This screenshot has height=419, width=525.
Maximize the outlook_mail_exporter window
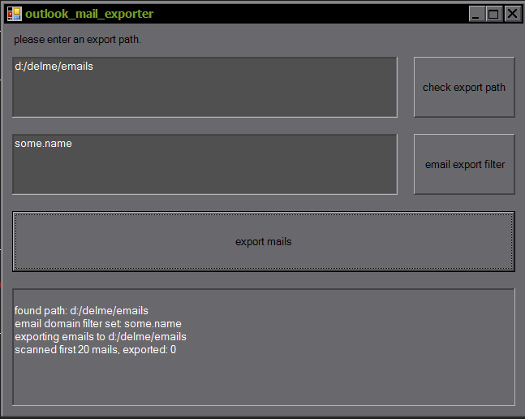click(x=494, y=14)
